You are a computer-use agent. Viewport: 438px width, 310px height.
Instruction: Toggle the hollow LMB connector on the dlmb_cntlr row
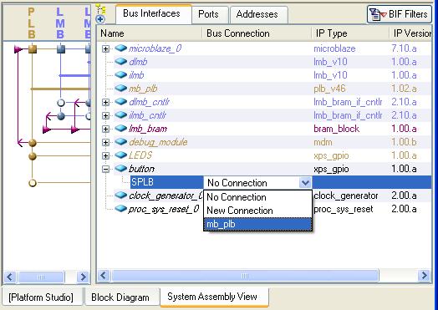tap(61, 103)
